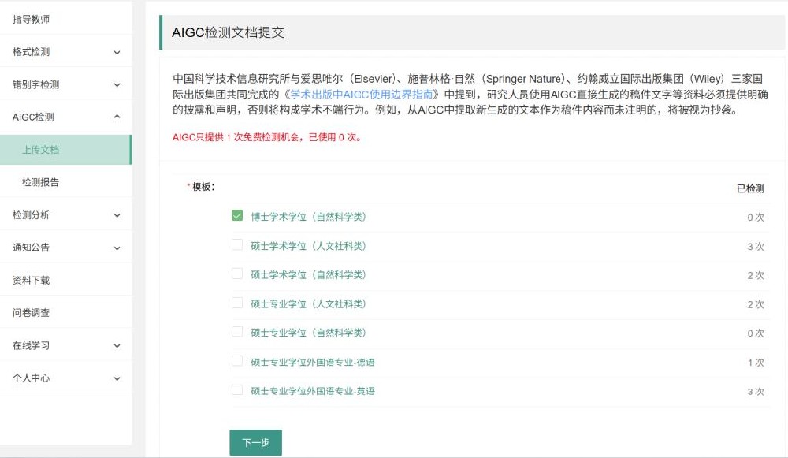The width and height of the screenshot is (788, 458).
Task: Collapse the AIGC检测 sidebar group
Action: [66, 115]
